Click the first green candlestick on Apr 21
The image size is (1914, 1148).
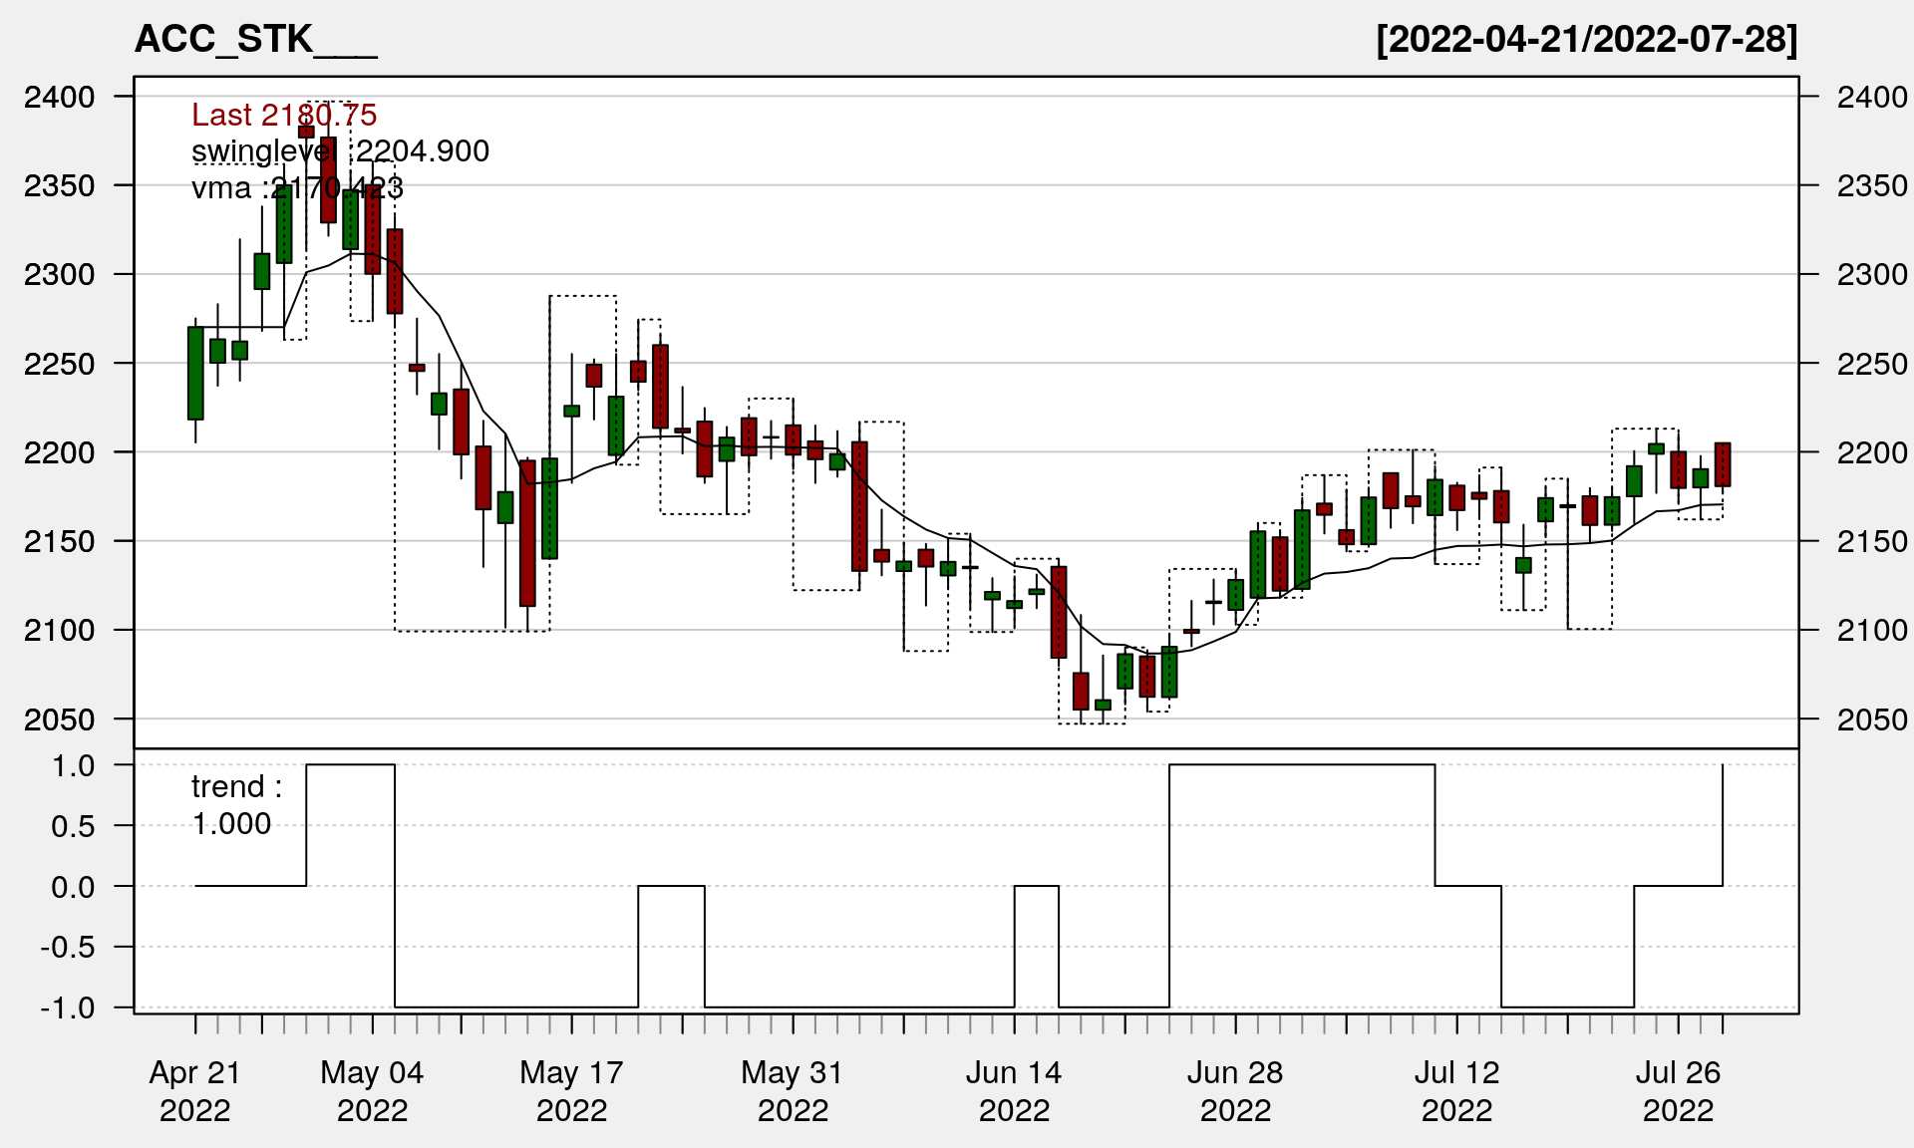pyautogui.click(x=195, y=373)
